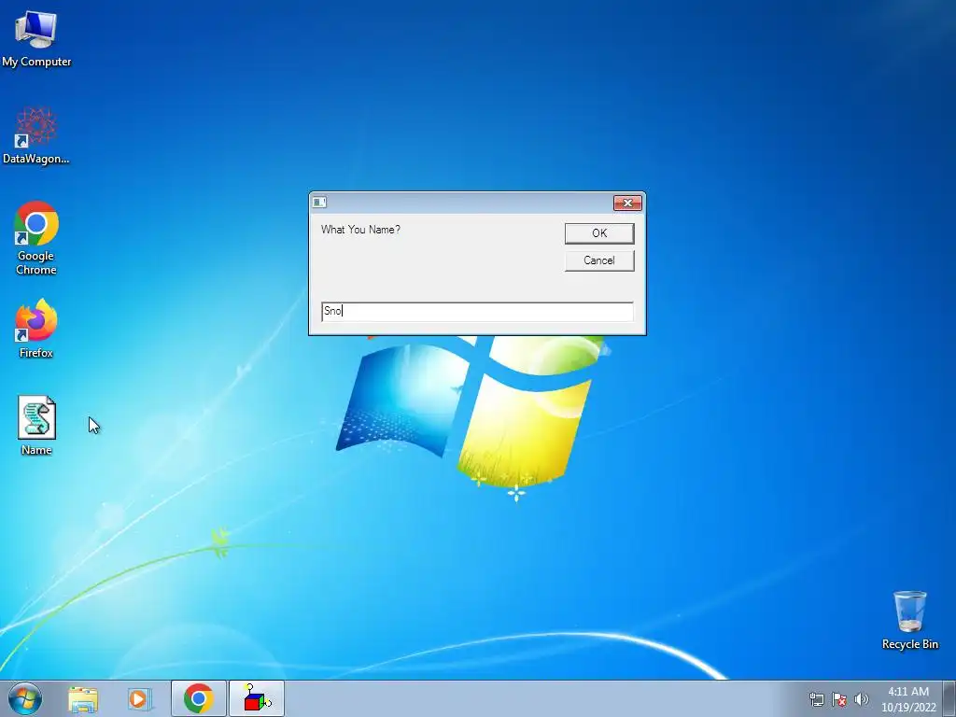Launch Windows Media Player from taskbar

pos(139,699)
